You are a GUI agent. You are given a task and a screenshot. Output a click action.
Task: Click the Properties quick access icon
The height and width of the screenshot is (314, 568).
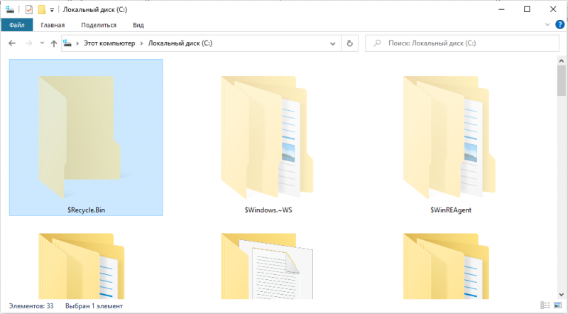pyautogui.click(x=29, y=10)
